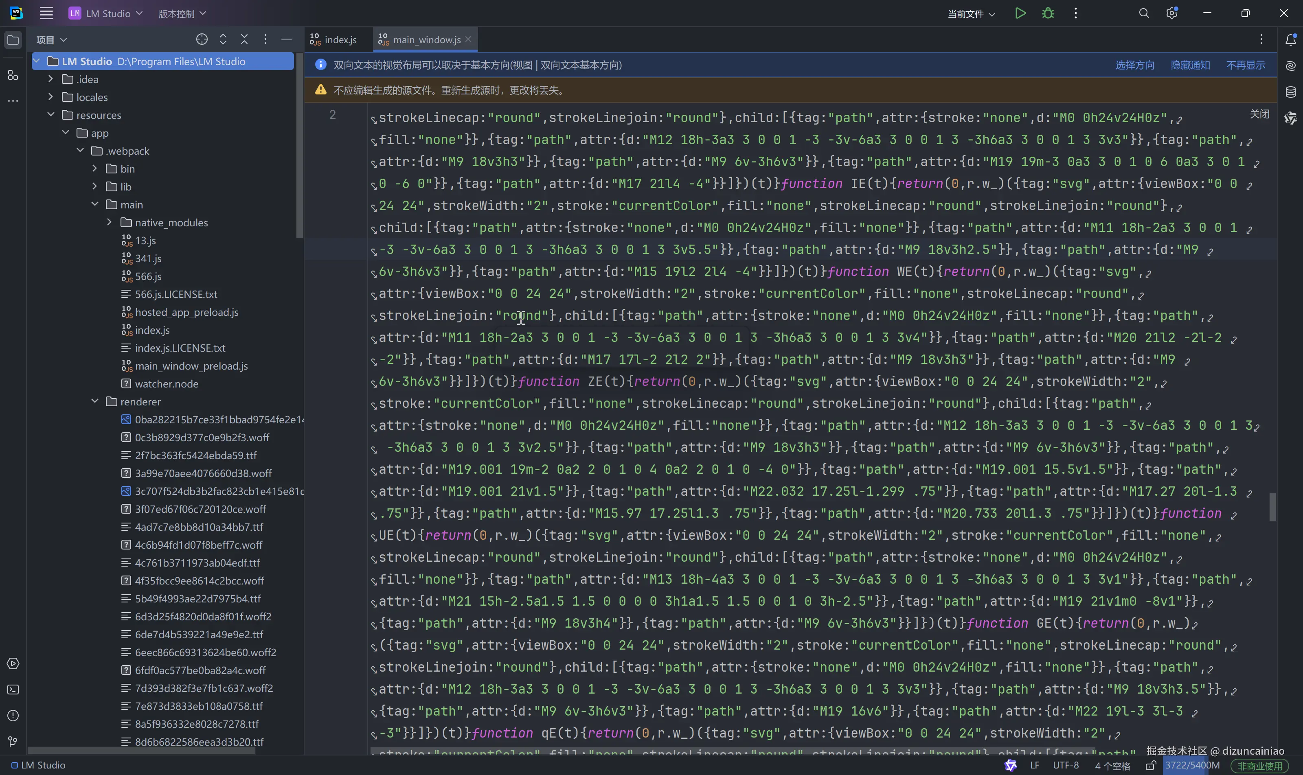Open the Database tool window
The image size is (1303, 775).
pyautogui.click(x=1290, y=92)
